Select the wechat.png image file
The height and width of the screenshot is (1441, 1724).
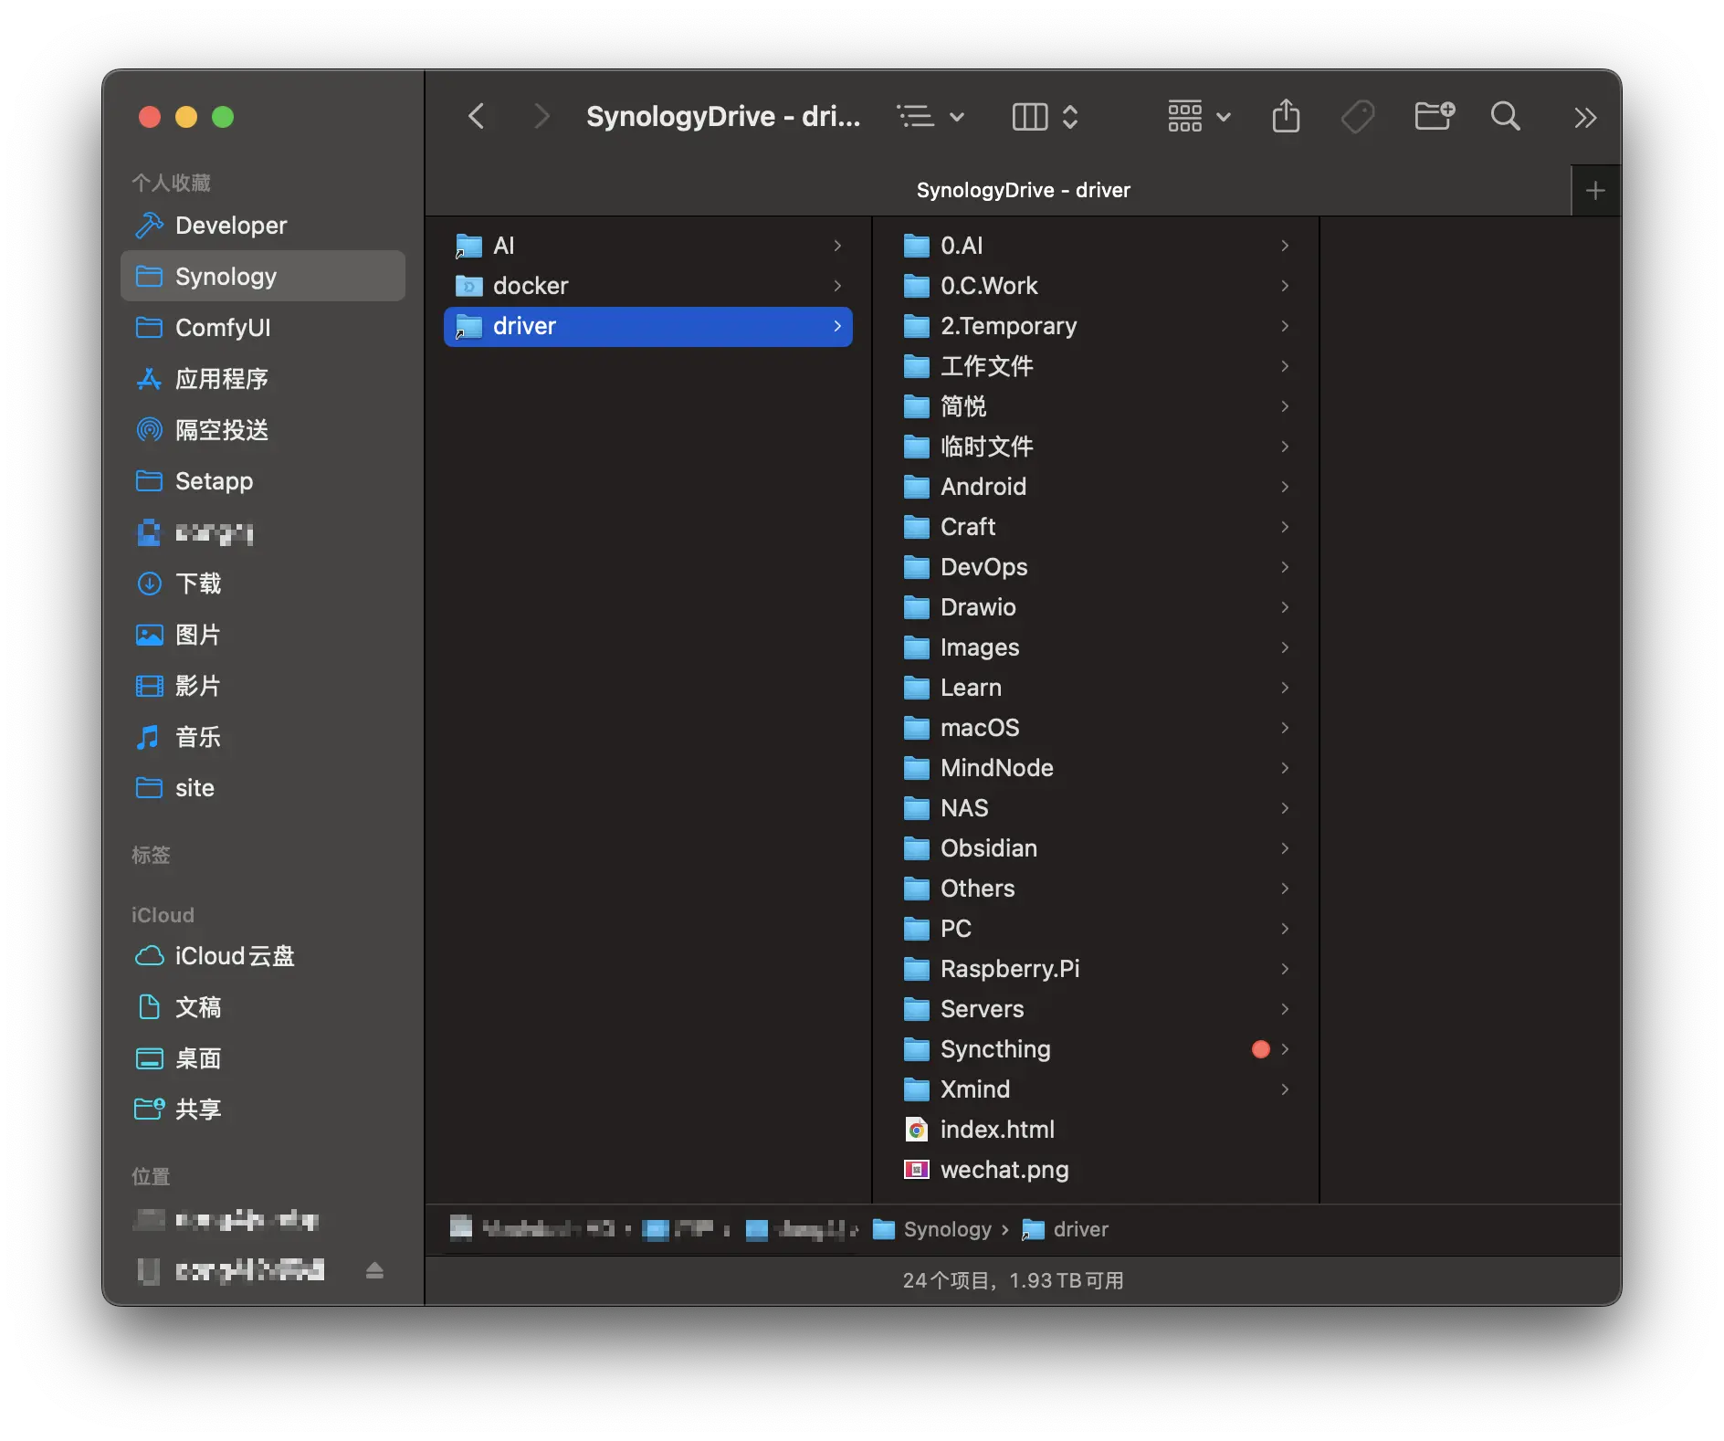(x=1004, y=1170)
